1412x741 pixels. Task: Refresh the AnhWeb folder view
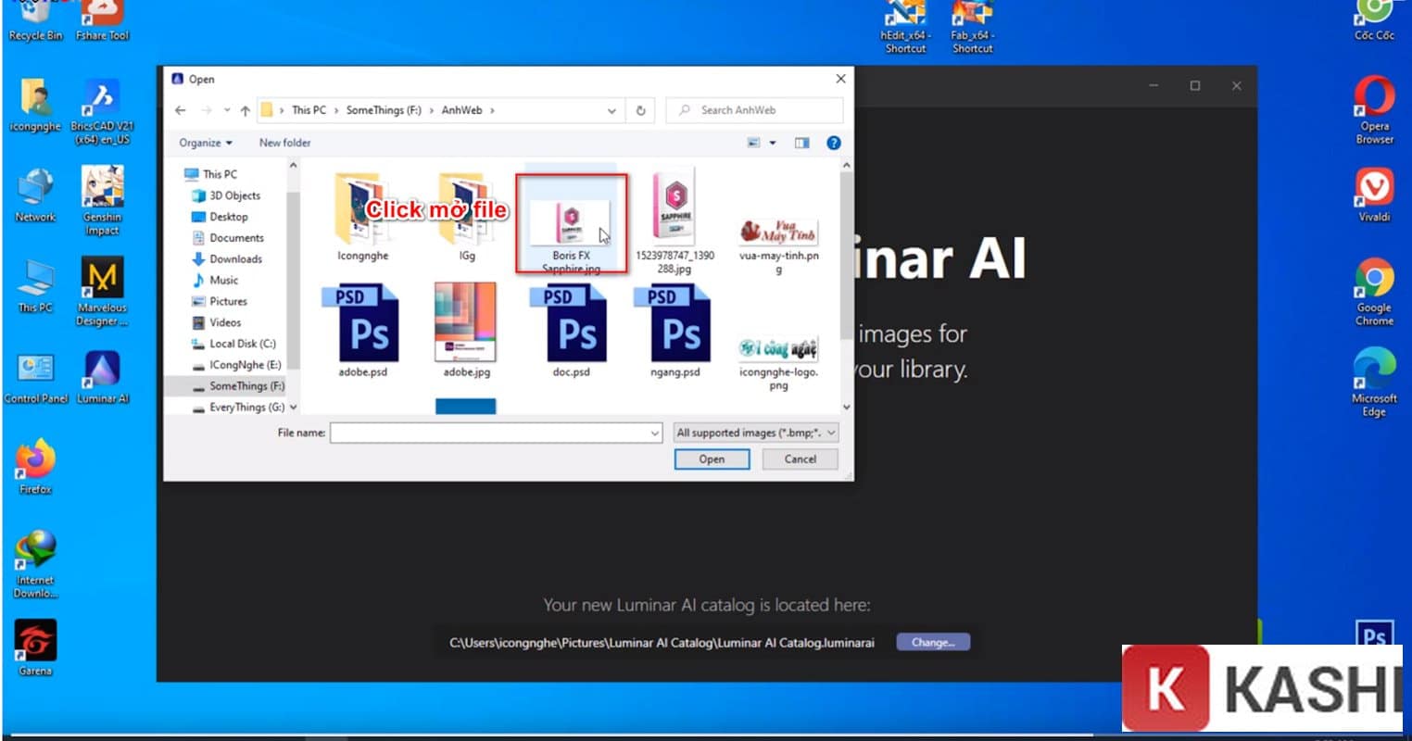pos(640,110)
